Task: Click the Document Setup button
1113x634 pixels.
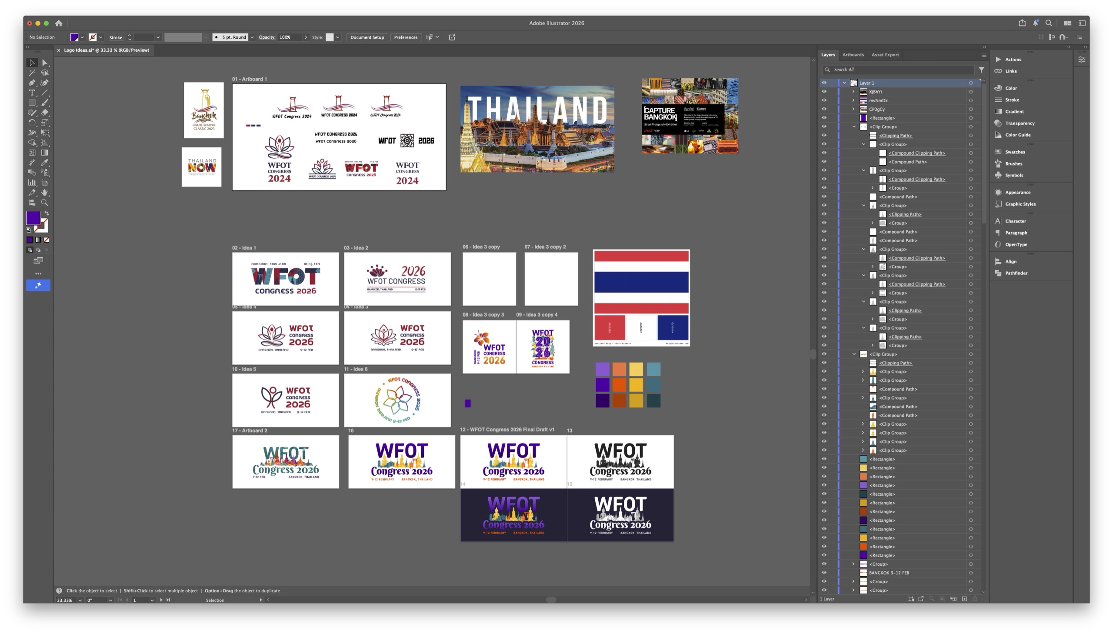Action: point(367,37)
